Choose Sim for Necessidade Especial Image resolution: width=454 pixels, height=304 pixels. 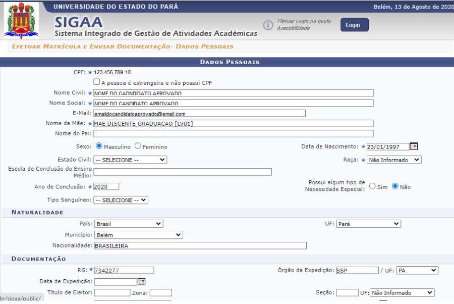372,186
